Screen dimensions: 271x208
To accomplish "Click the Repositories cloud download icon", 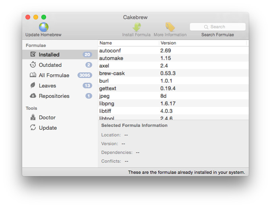I will (x=33, y=96).
